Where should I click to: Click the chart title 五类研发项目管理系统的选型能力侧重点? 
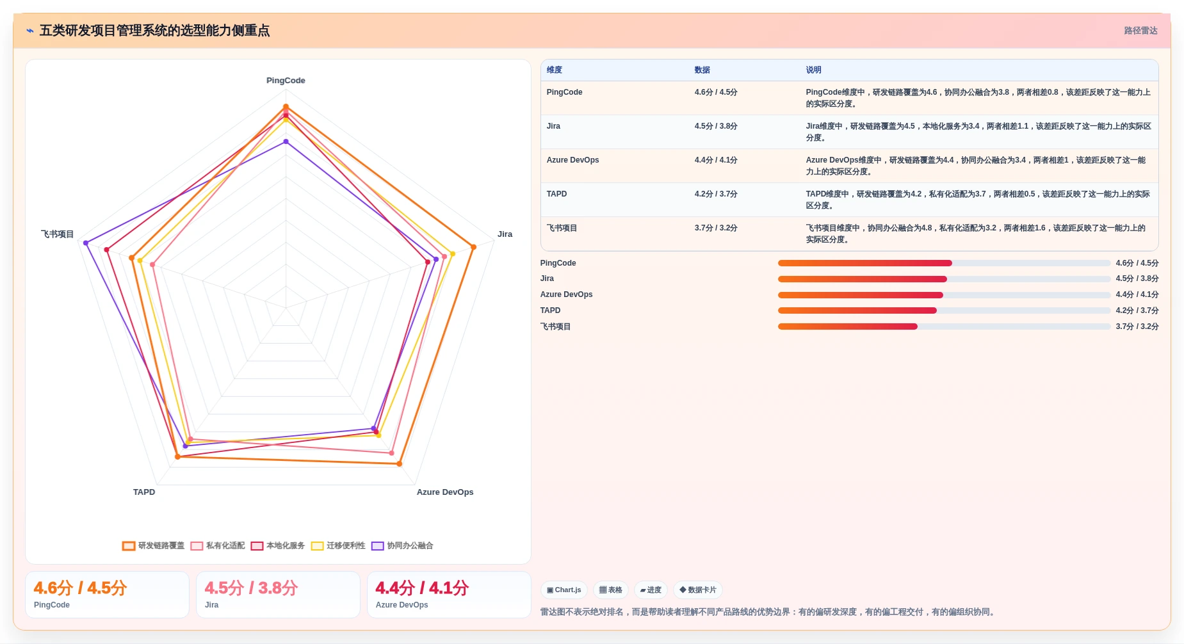[154, 31]
